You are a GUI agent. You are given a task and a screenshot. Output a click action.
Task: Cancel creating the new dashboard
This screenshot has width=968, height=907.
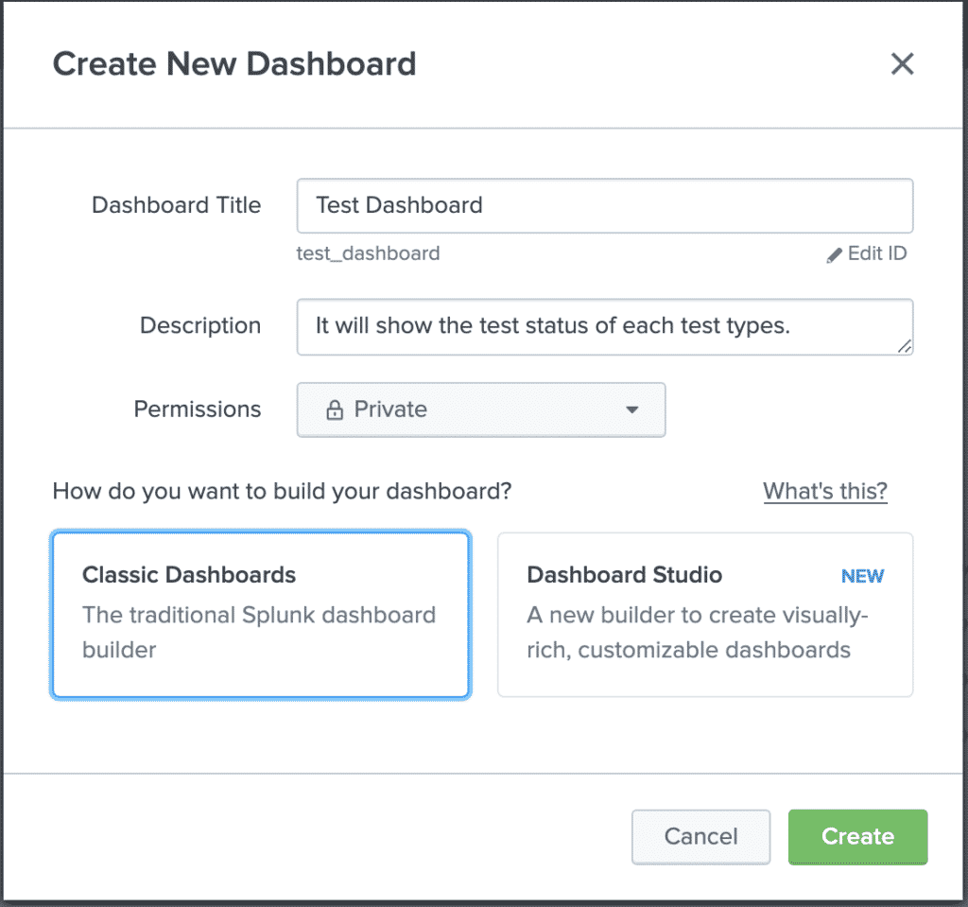pos(700,836)
